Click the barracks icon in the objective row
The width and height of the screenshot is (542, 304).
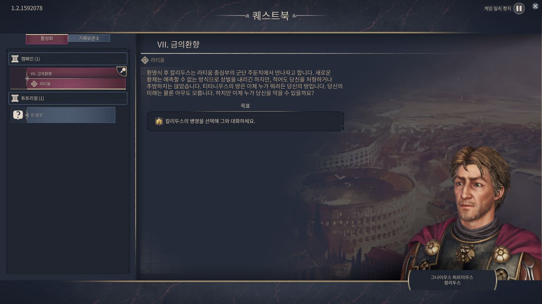click(159, 121)
